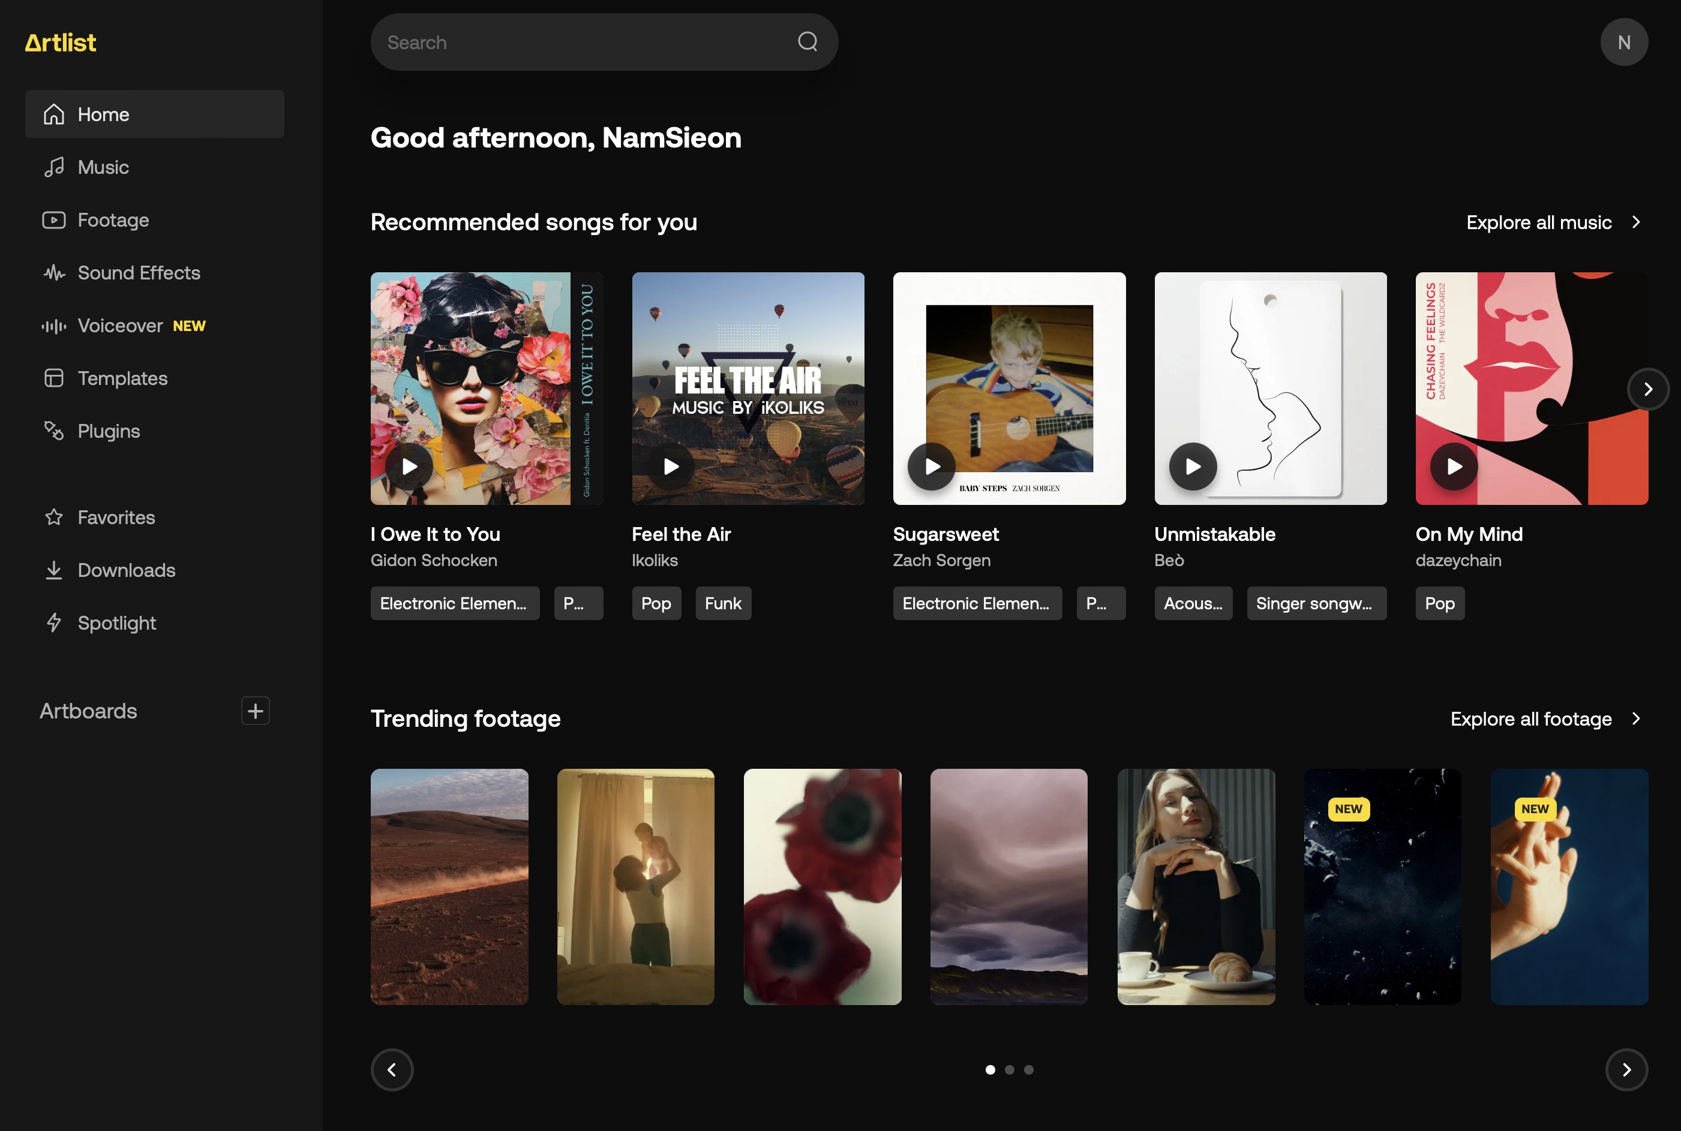Open the Favorites page
Viewport: 1681px width, 1131px height.
tap(116, 517)
